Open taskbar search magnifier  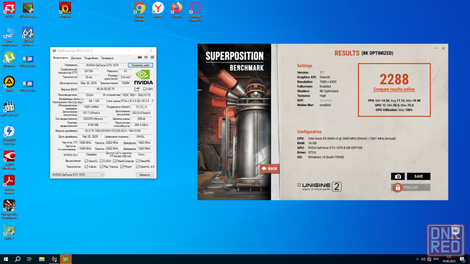tap(18, 259)
